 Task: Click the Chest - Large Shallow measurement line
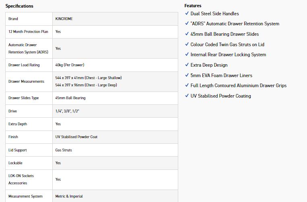88,78
